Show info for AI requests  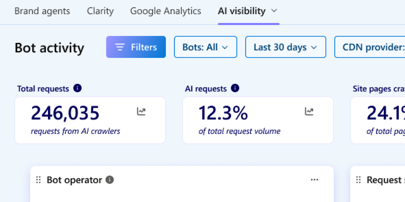[x=235, y=88]
